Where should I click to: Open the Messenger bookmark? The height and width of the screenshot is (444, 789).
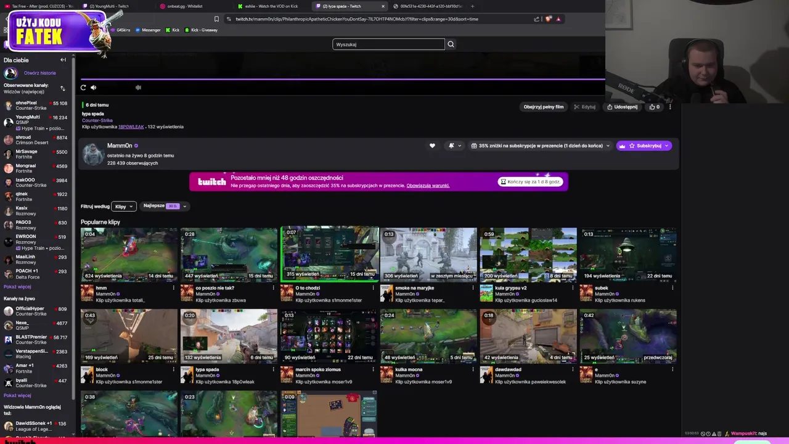pos(148,30)
